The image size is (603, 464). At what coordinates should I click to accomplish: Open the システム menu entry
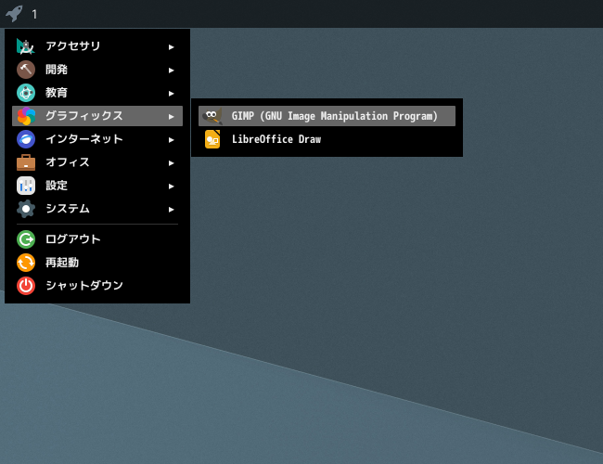97,209
